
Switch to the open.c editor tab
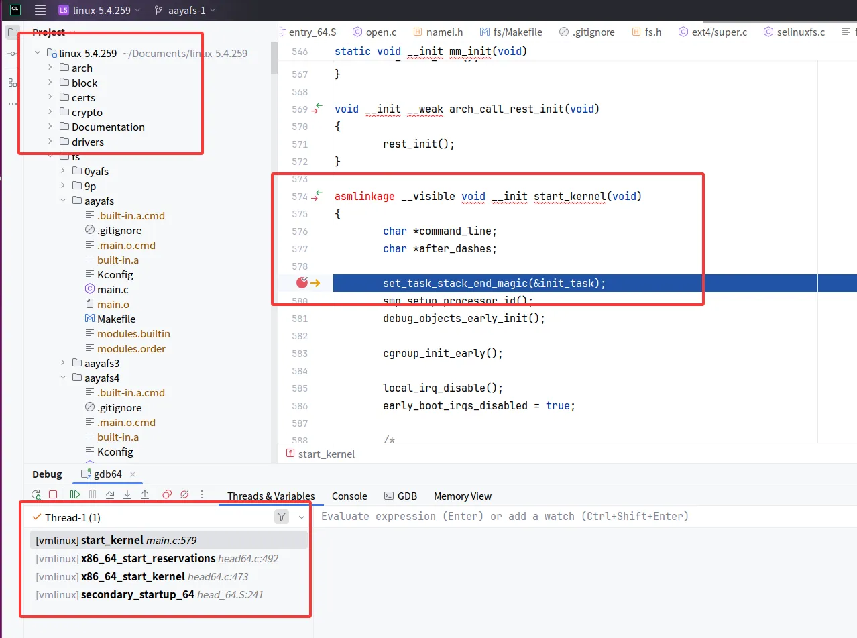pyautogui.click(x=374, y=32)
